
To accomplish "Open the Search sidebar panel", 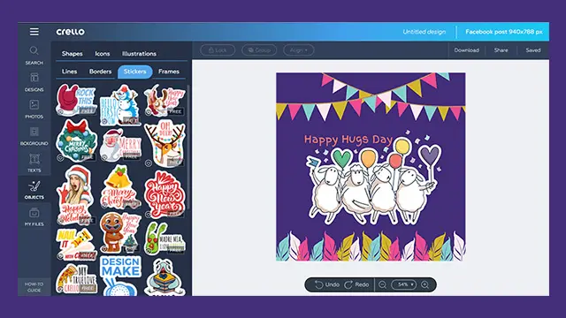I will tap(34, 55).
